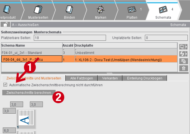
Task: Click the left 3,0 gap field
Action: [9, 111]
